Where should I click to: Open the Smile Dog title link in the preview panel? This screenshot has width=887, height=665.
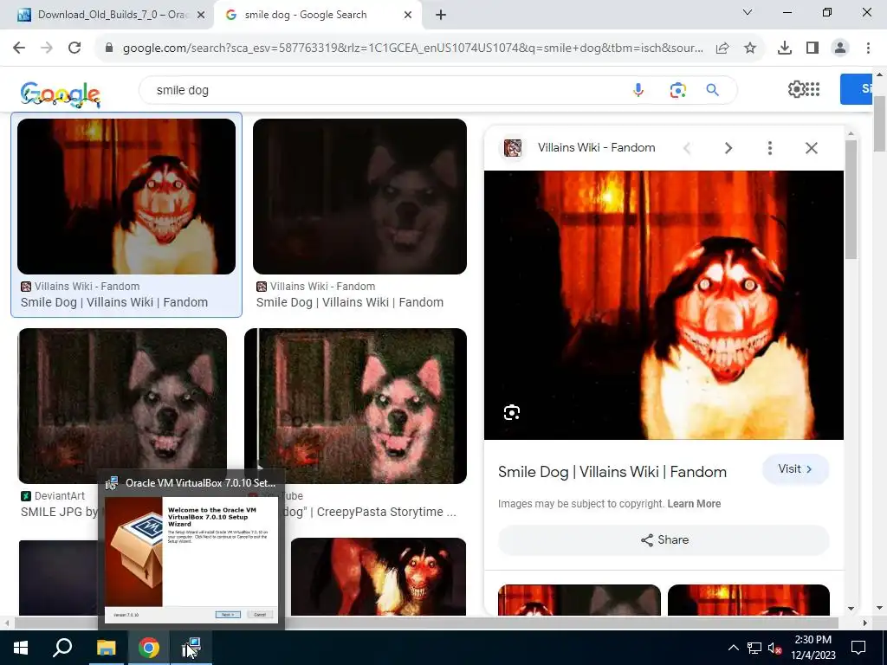pos(612,472)
